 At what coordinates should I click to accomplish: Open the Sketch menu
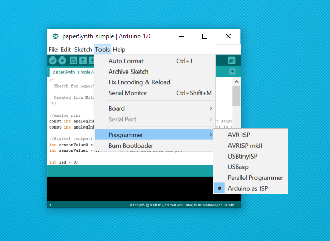coord(83,49)
